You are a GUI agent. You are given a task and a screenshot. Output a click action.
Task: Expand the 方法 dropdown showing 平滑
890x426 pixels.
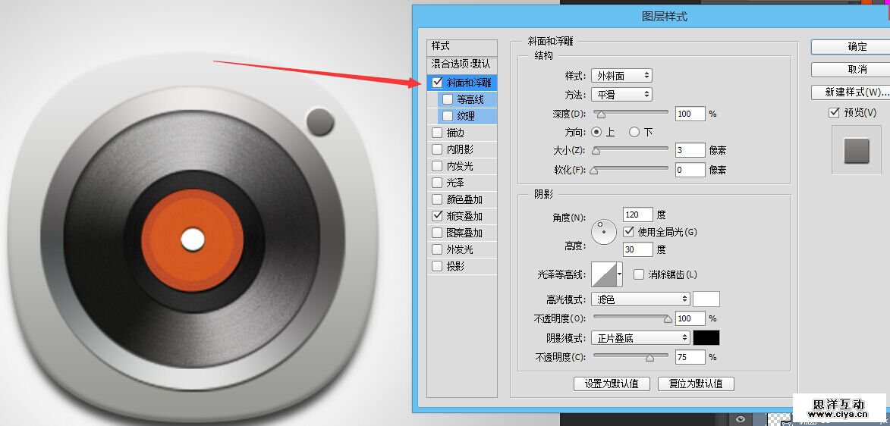pos(621,95)
